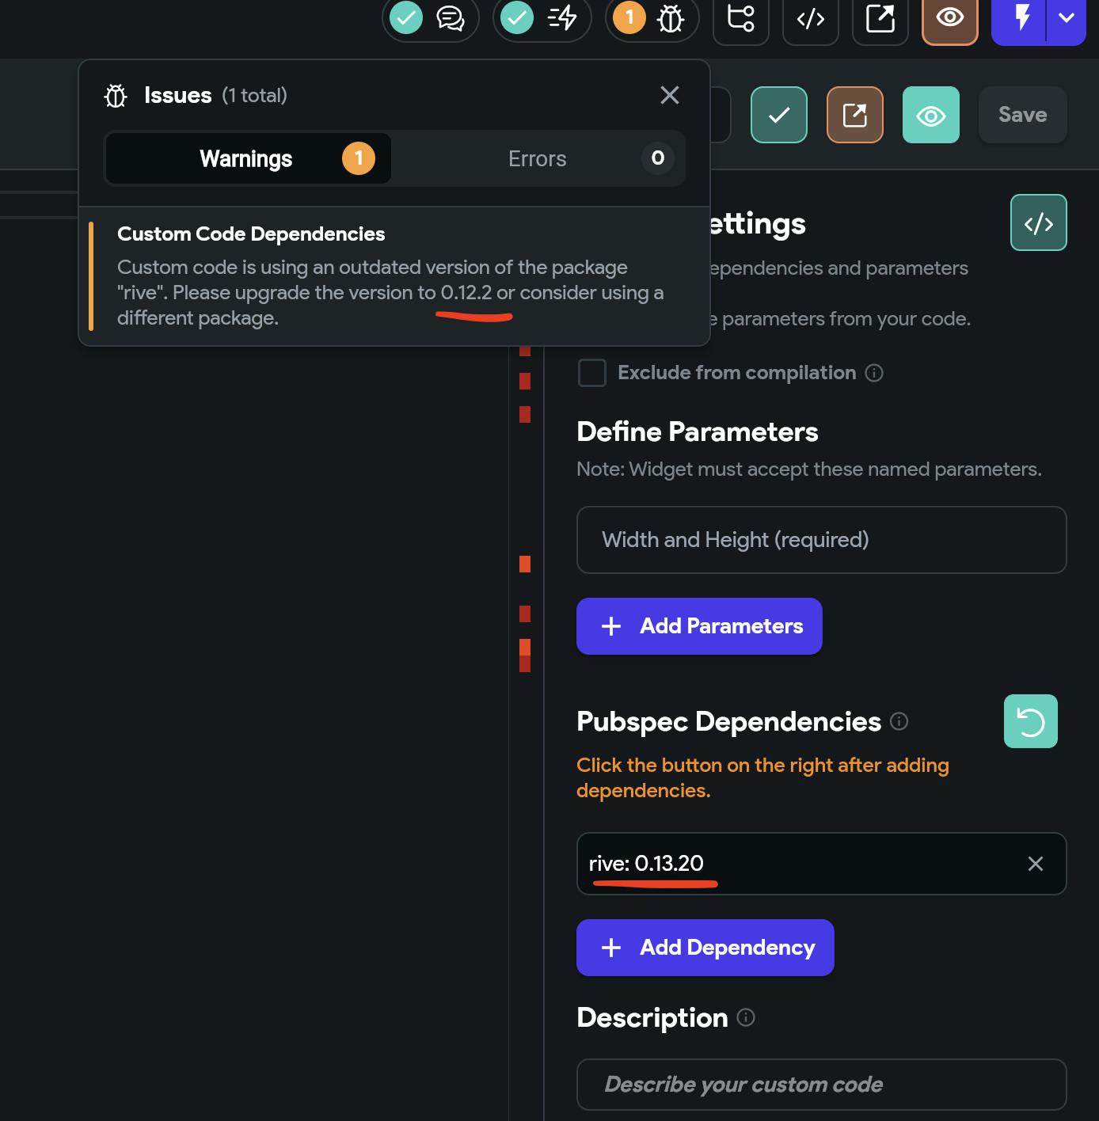This screenshot has width=1099, height=1121.
Task: Click the Describe your custom code field
Action: click(821, 1085)
